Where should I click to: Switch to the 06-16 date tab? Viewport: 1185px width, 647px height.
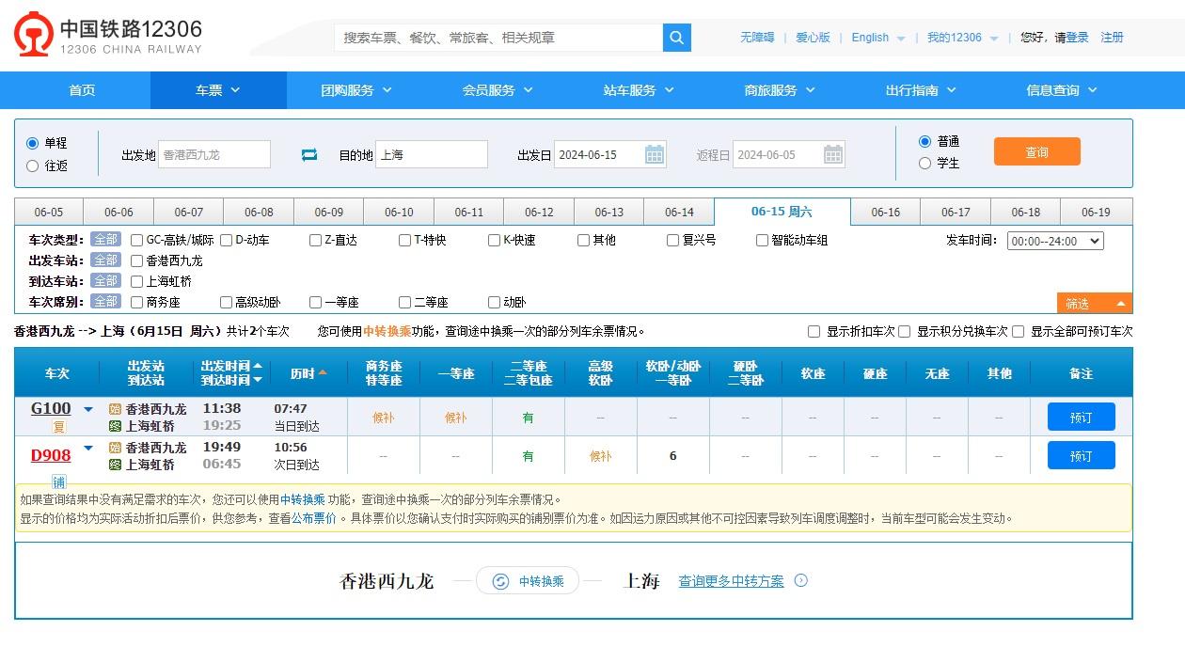[885, 212]
